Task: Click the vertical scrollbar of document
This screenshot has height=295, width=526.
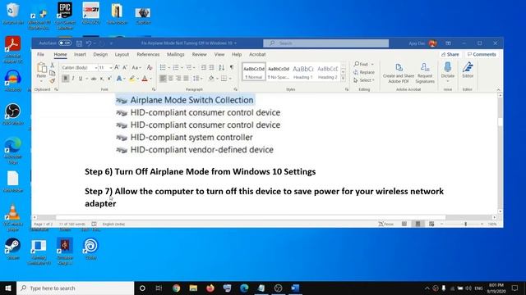Action: click(500, 153)
